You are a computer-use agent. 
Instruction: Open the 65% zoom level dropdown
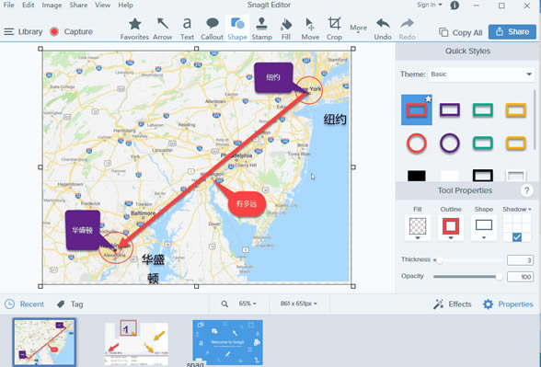[247, 304]
